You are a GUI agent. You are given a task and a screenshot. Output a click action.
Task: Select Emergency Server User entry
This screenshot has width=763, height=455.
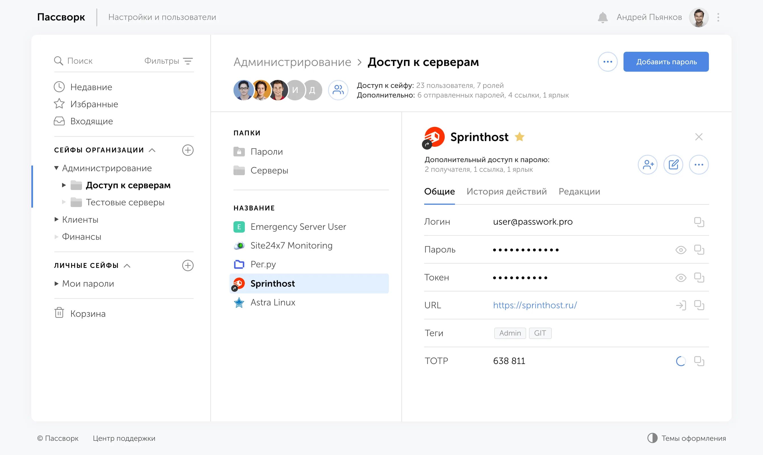pos(290,227)
